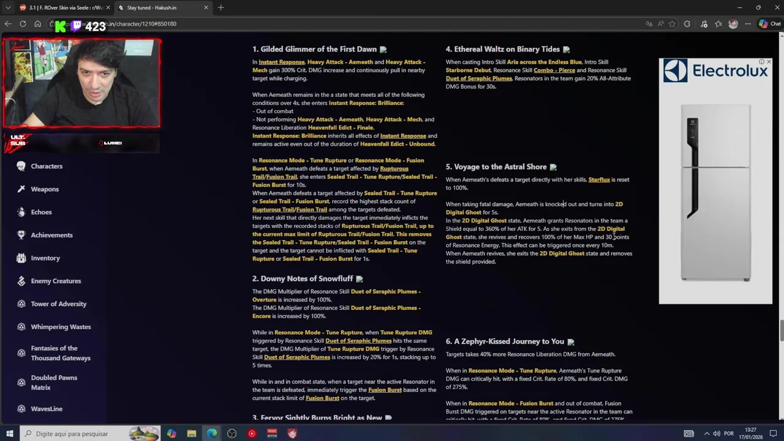Click the taskbar volume icon

(716, 434)
